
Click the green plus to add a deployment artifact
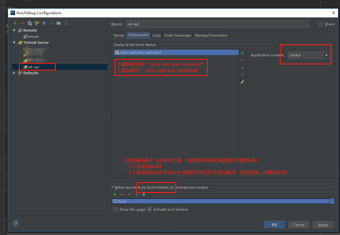tap(242, 53)
